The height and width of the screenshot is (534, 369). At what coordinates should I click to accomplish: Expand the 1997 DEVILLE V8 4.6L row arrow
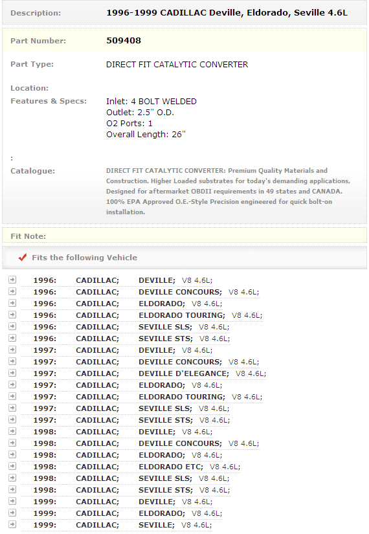(12, 350)
